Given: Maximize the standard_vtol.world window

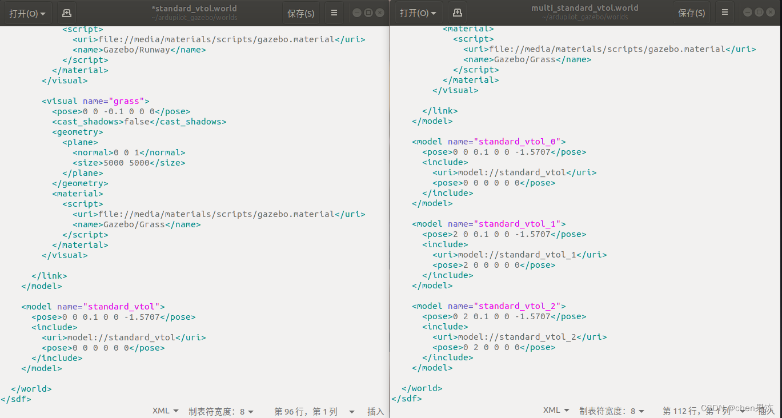Looking at the screenshot, I should point(368,13).
